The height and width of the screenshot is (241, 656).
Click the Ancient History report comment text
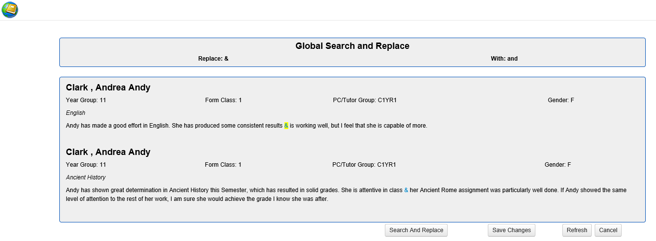click(x=346, y=195)
